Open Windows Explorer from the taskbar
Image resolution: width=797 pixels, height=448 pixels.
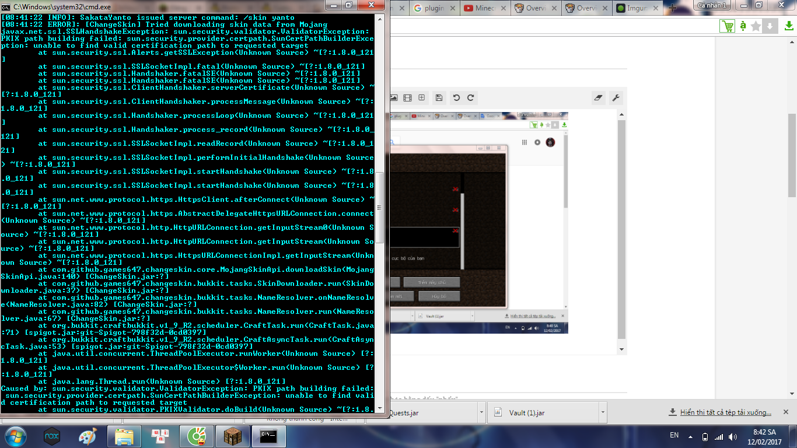click(x=124, y=436)
